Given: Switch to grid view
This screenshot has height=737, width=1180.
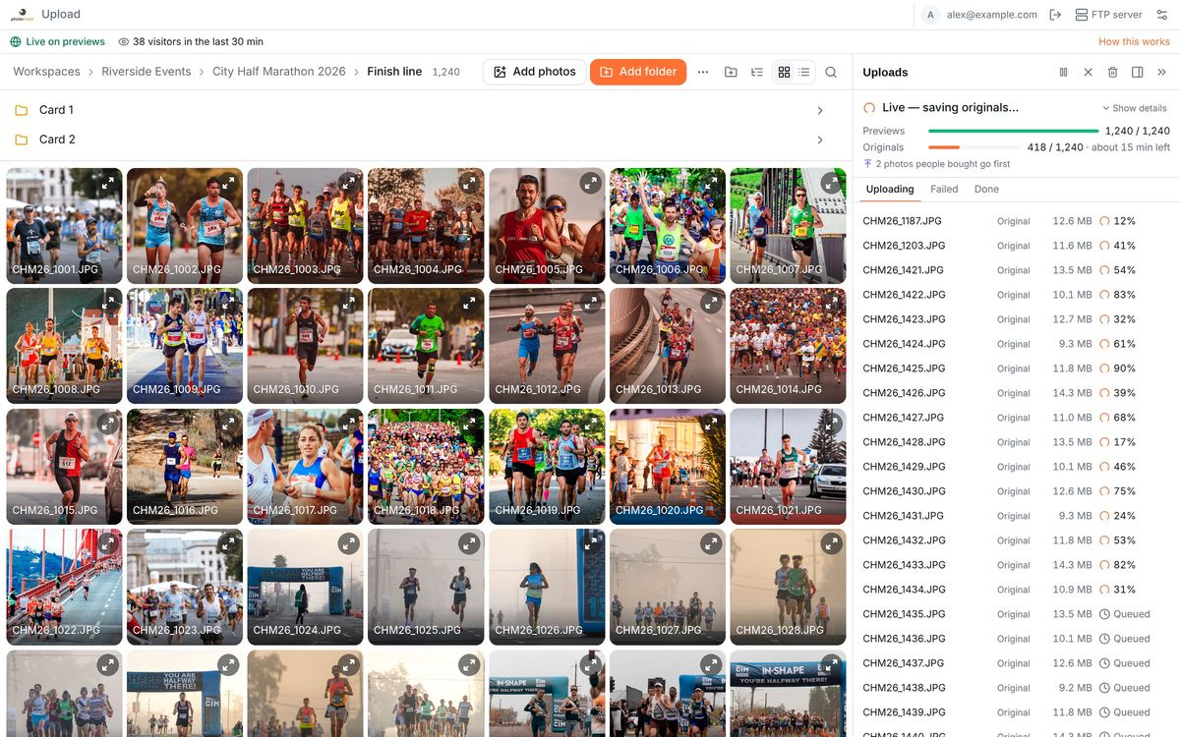Looking at the screenshot, I should pos(784,72).
